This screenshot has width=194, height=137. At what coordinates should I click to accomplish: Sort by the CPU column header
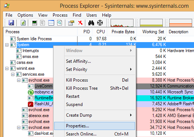pos(100,32)
